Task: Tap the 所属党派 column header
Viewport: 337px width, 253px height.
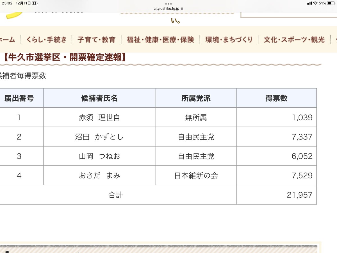Action: (x=196, y=98)
